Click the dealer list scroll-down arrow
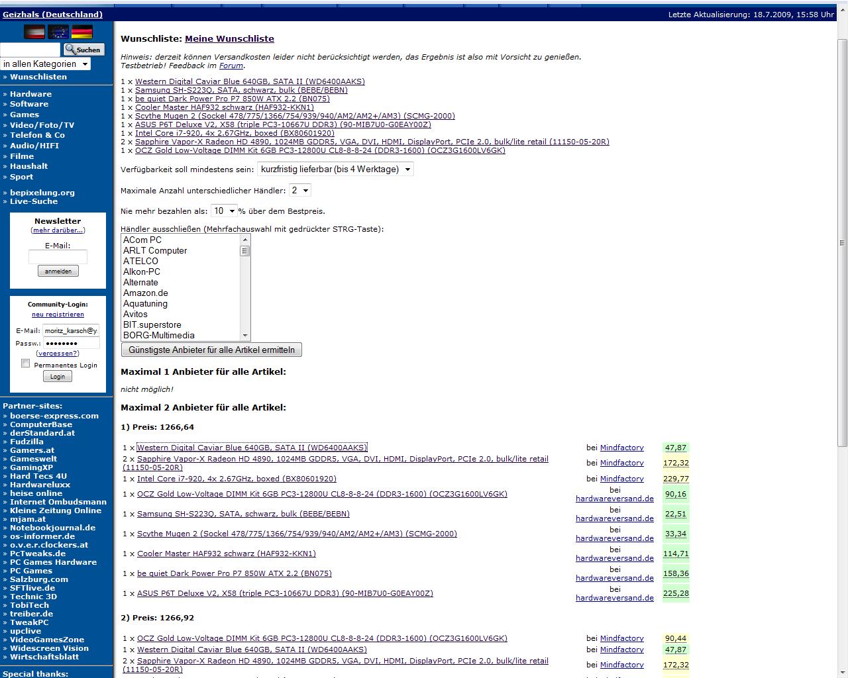The image size is (848, 678). click(245, 335)
